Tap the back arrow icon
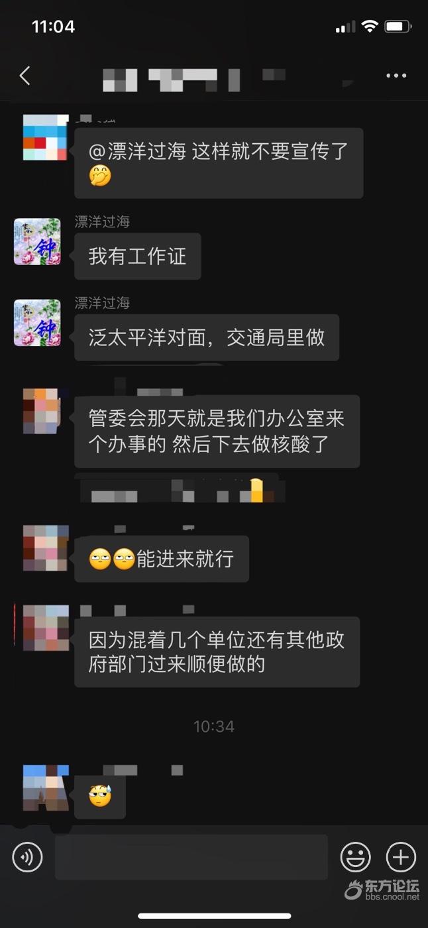This screenshot has width=428, height=928. (x=25, y=76)
